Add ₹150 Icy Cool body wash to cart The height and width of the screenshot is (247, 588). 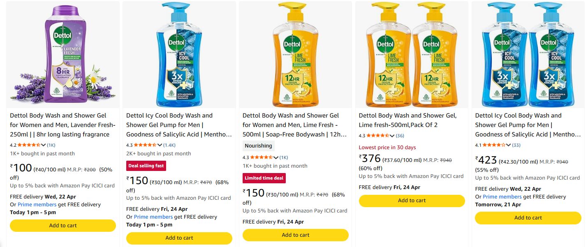[179, 238]
